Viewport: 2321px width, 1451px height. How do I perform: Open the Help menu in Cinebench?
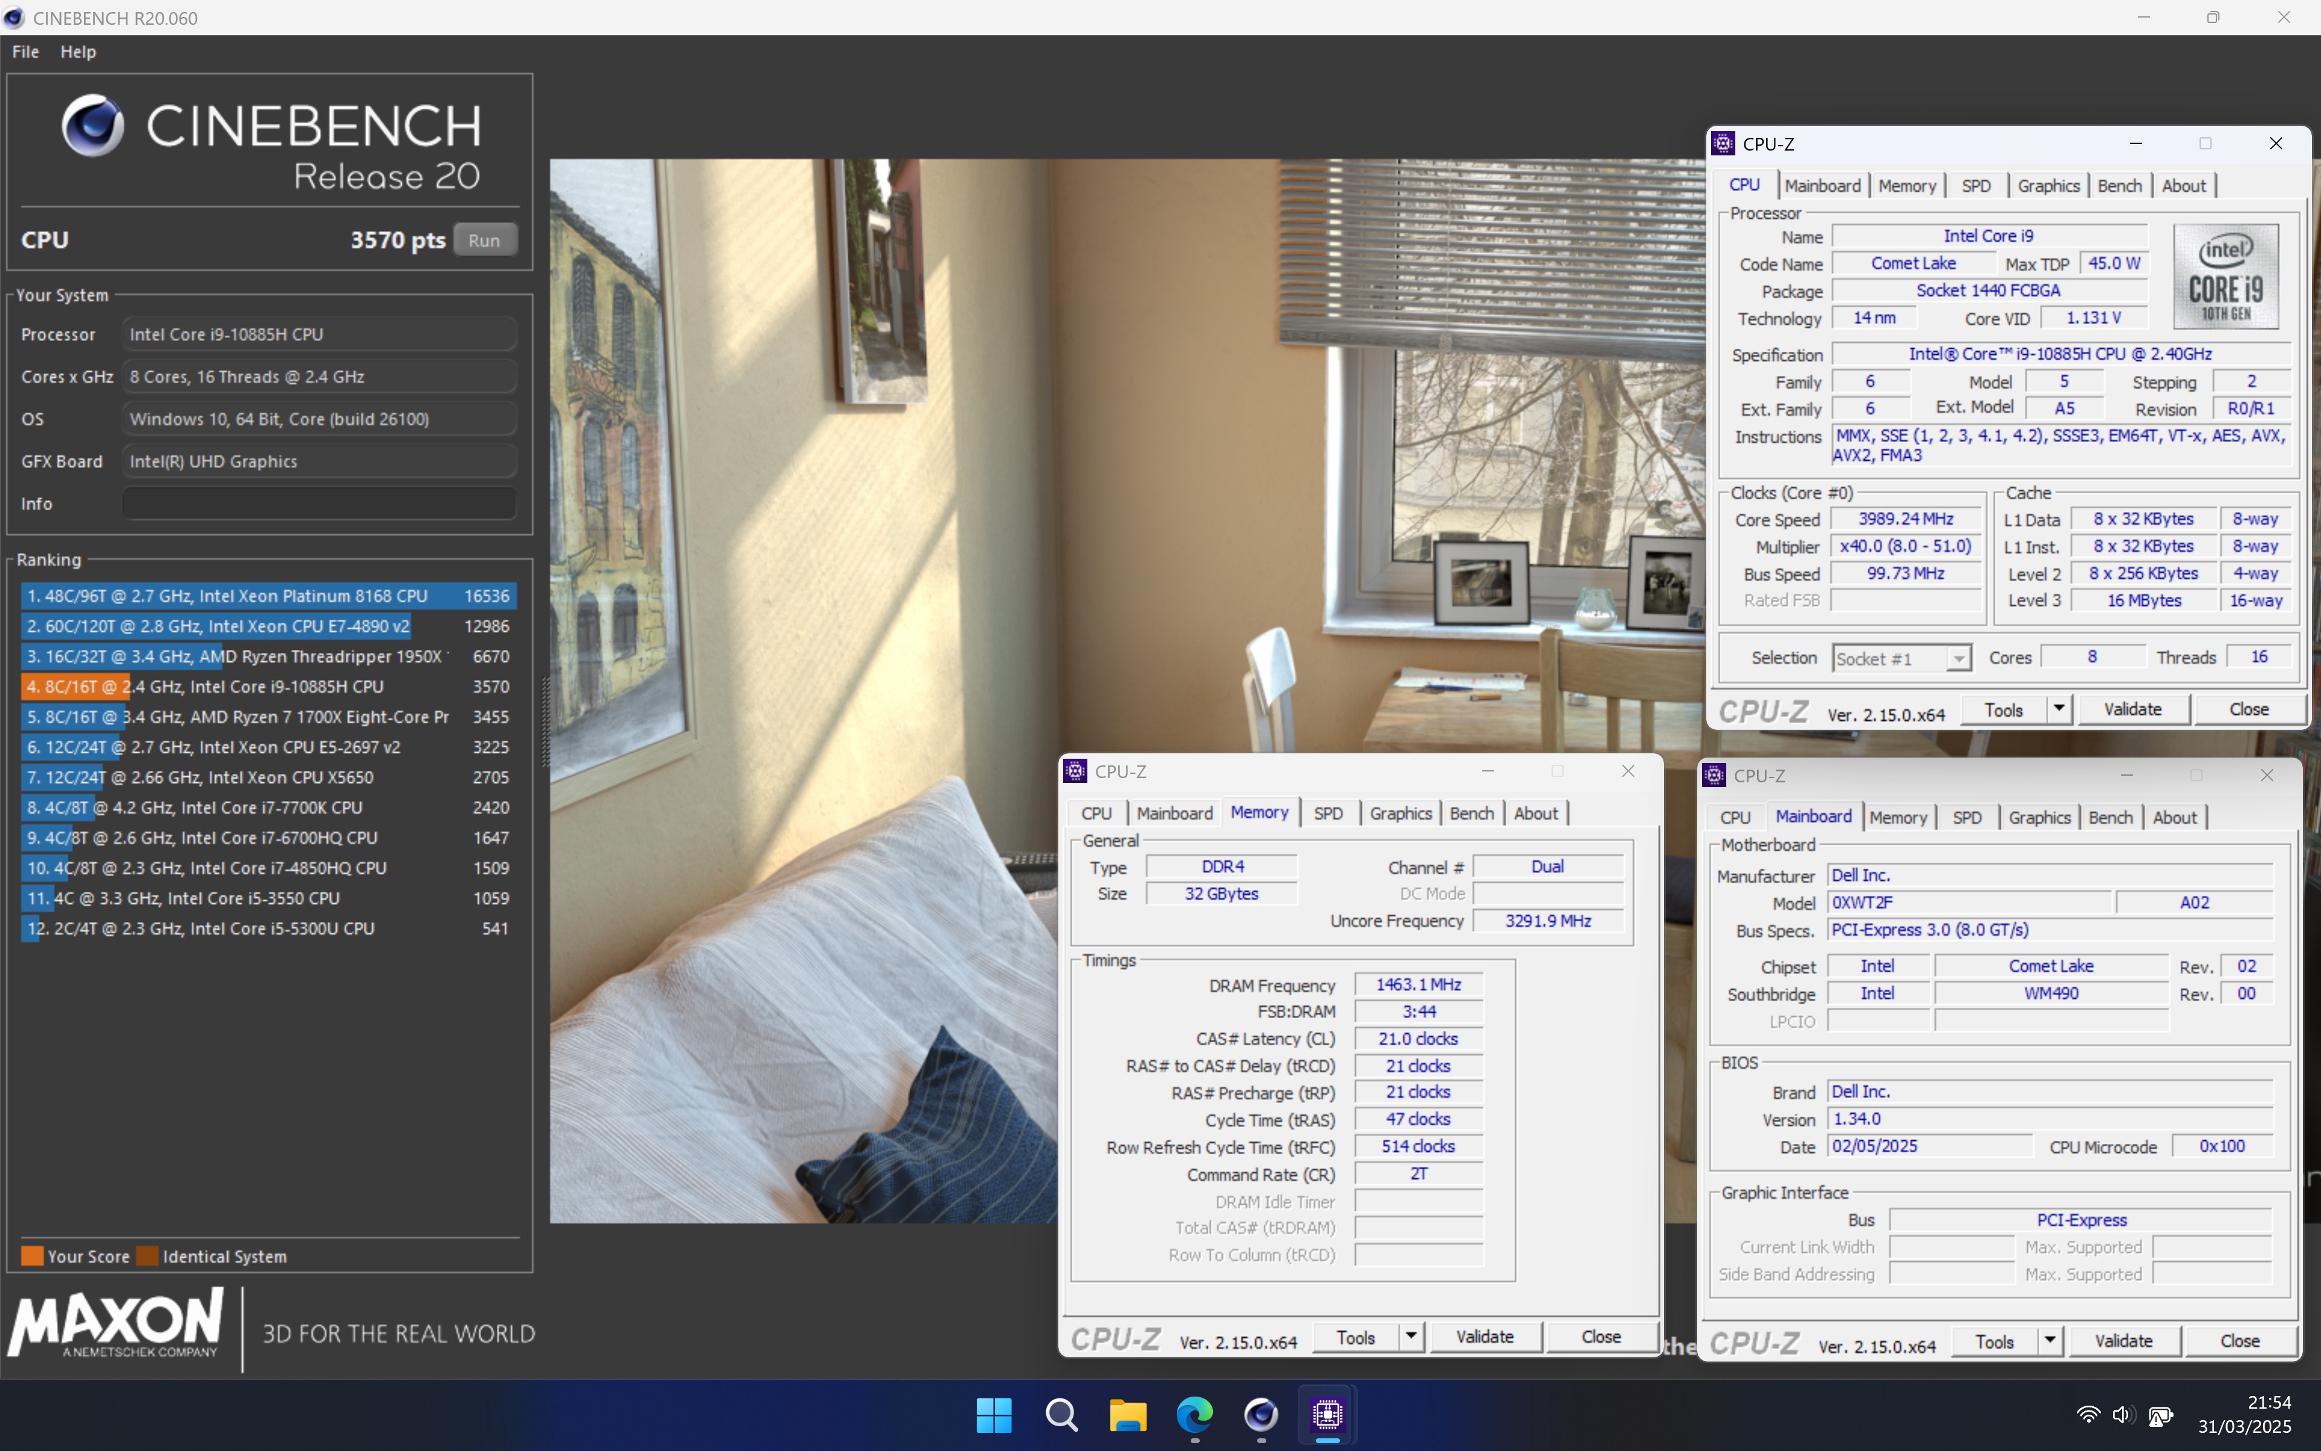[x=78, y=52]
